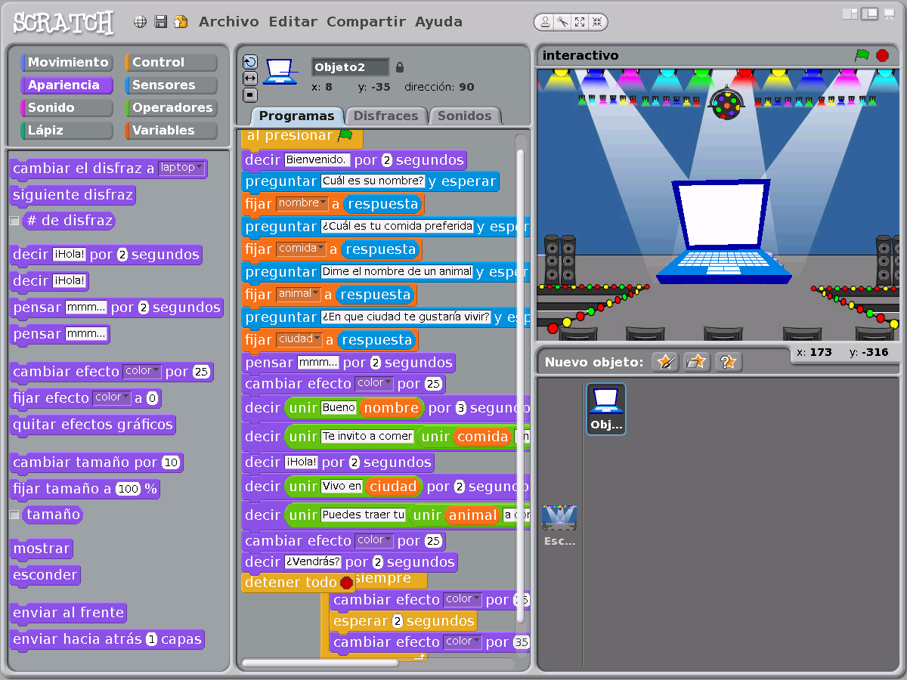The image size is (907, 680).
Task: Click the shrink sprite tool
Action: point(597,21)
